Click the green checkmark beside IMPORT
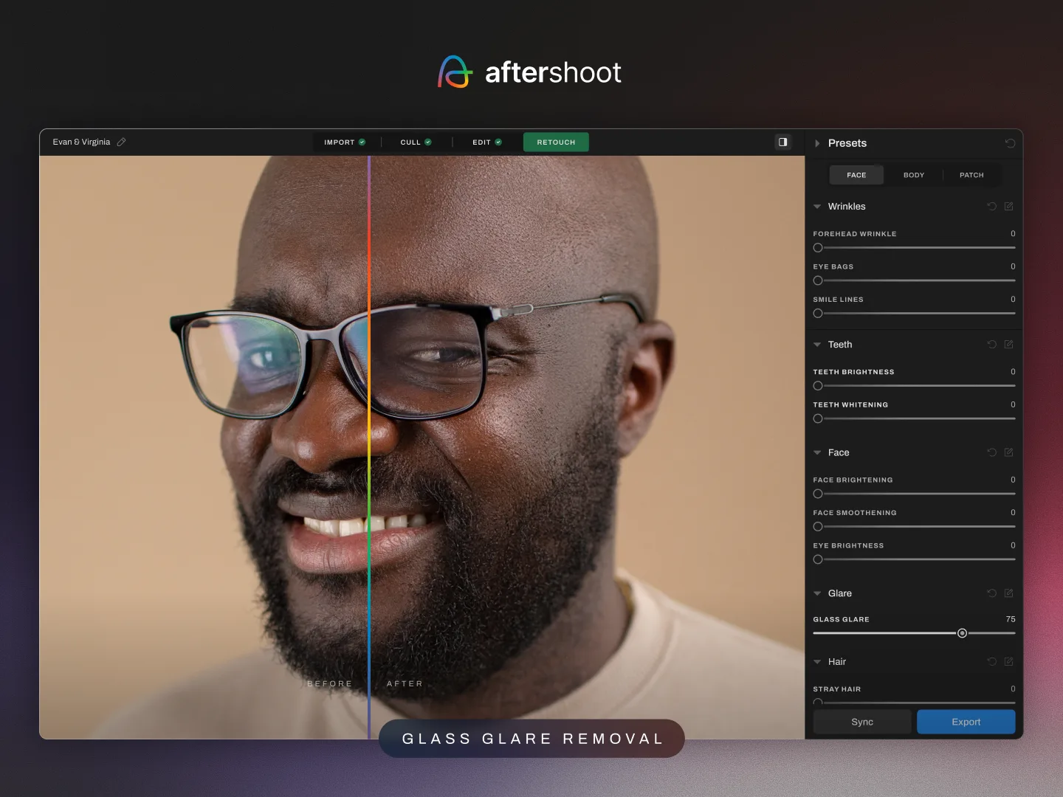This screenshot has height=797, width=1063. (362, 142)
